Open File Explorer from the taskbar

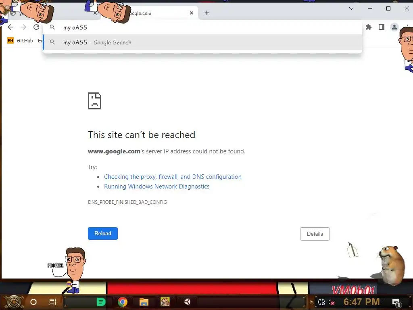(x=144, y=302)
